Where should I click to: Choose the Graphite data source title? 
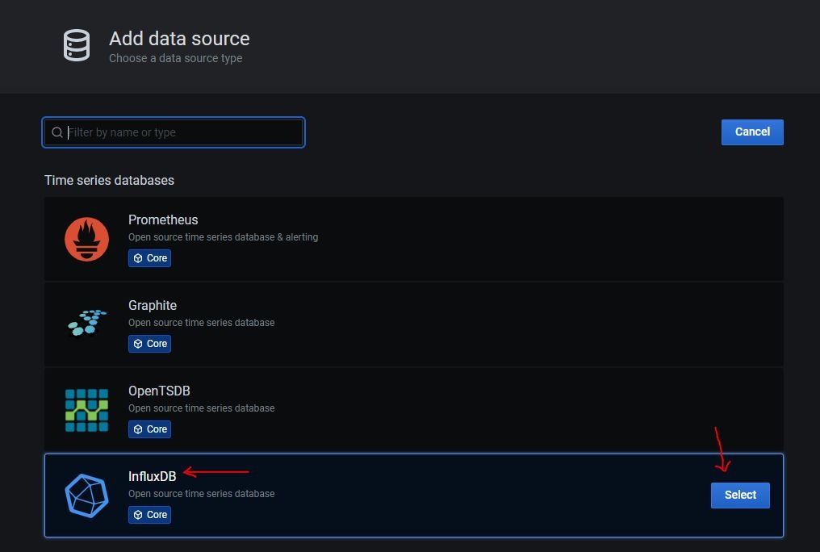click(x=153, y=305)
